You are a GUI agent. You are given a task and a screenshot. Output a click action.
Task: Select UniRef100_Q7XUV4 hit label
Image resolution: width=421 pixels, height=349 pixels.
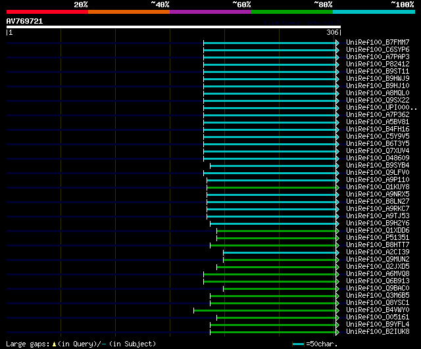pyautogui.click(x=378, y=151)
